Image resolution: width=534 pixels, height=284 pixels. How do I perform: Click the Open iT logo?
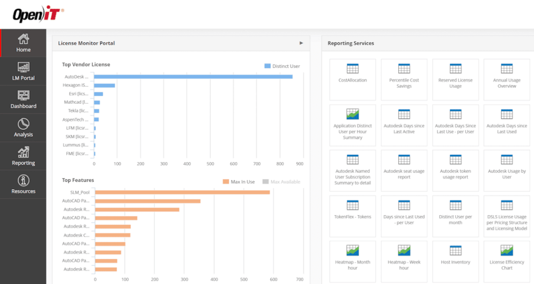[38, 14]
